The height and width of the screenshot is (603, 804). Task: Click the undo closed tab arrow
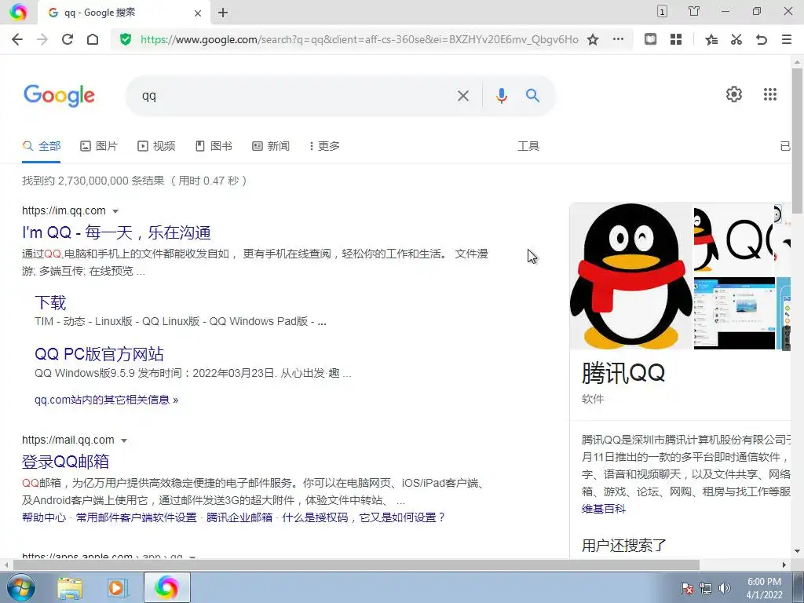tap(762, 39)
